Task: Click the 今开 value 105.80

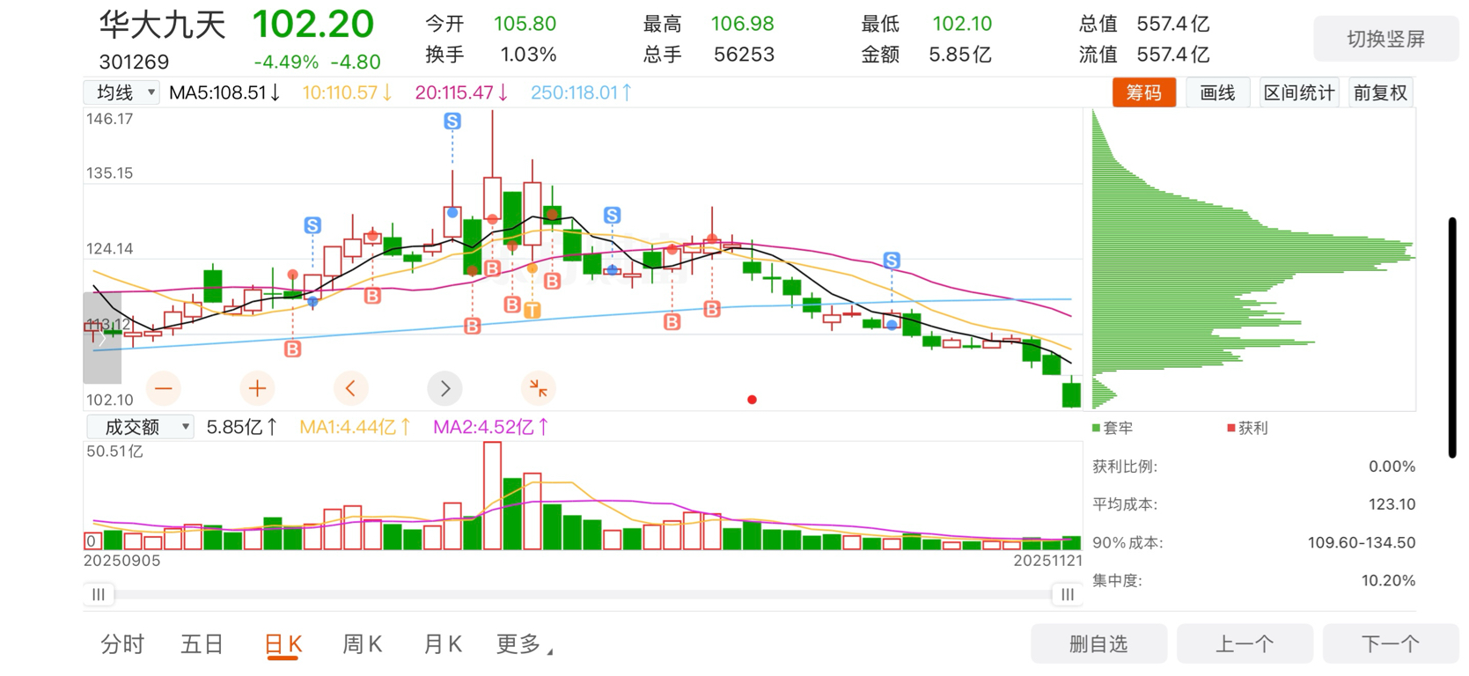Action: click(525, 24)
